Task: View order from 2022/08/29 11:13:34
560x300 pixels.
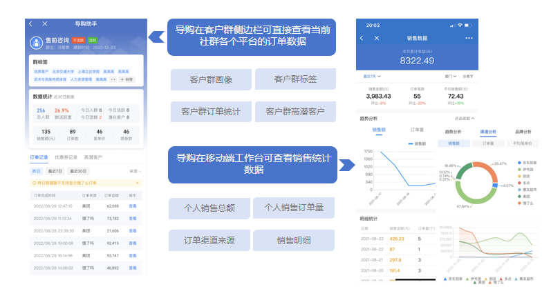Action: pyautogui.click(x=133, y=219)
